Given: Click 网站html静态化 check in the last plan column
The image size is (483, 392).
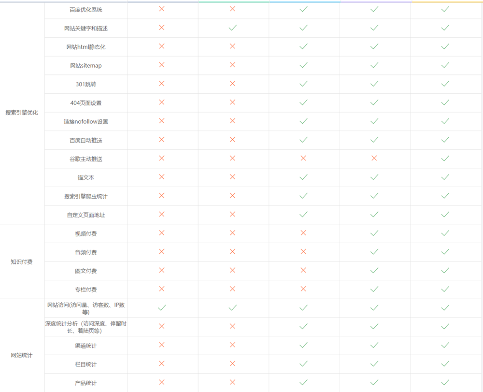Looking at the screenshot, I should click(x=445, y=46).
